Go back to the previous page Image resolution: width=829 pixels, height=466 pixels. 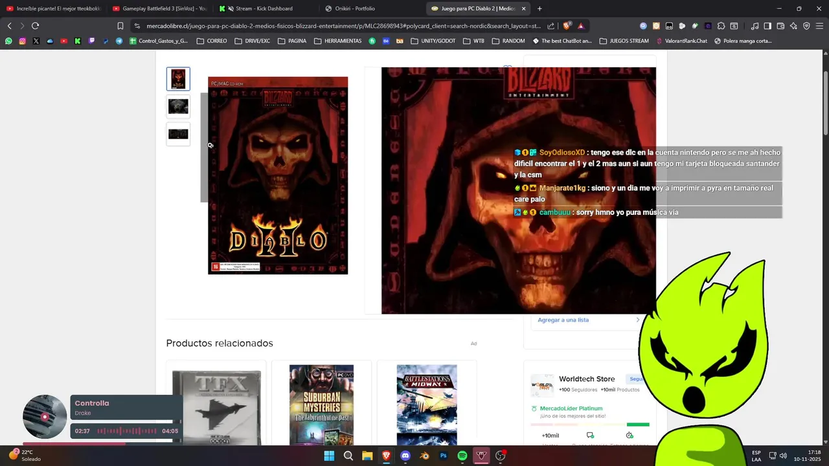(x=9, y=26)
